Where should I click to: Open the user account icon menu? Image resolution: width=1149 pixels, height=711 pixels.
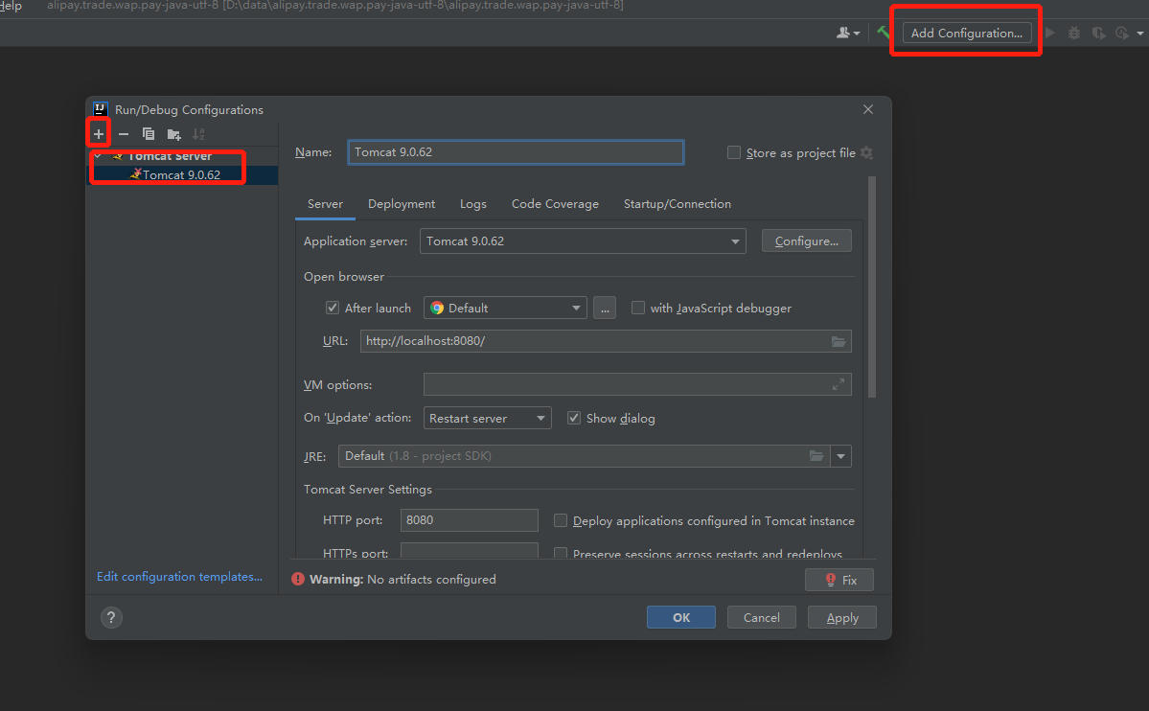coord(848,33)
